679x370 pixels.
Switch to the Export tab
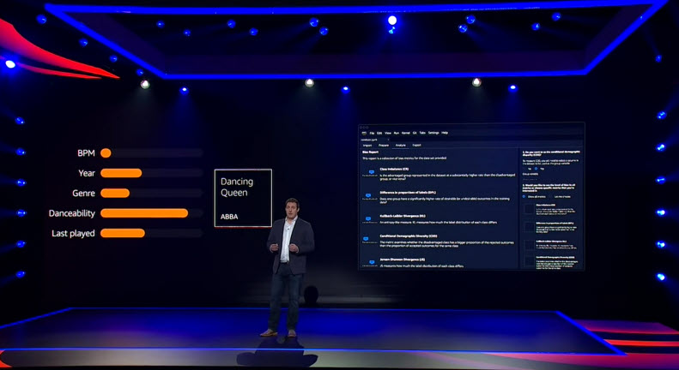pyautogui.click(x=416, y=146)
